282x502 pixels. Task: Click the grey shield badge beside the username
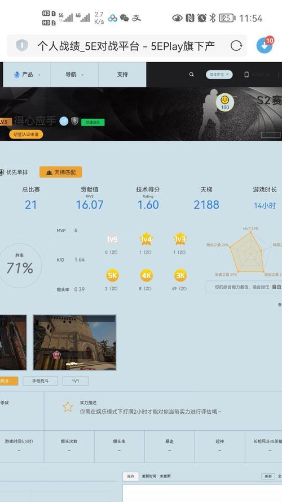click(x=75, y=121)
